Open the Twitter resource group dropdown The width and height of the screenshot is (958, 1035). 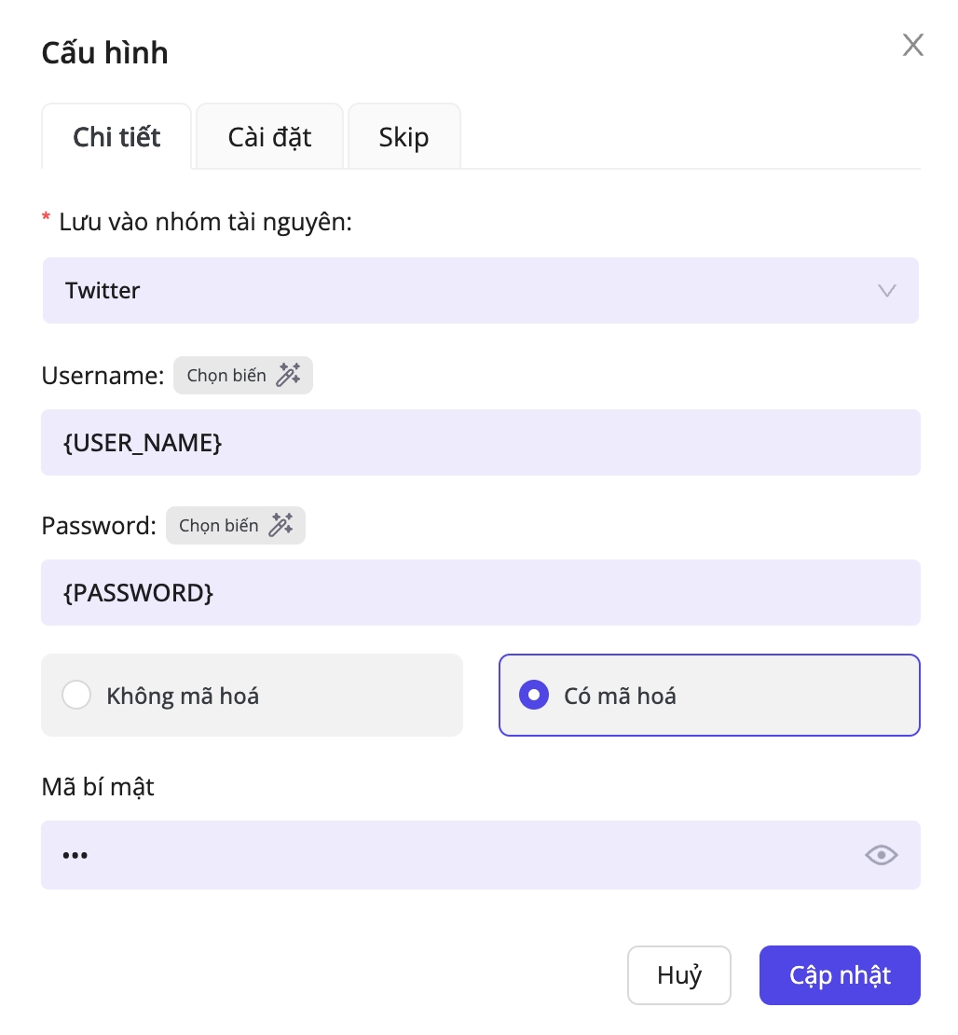[x=466, y=291]
